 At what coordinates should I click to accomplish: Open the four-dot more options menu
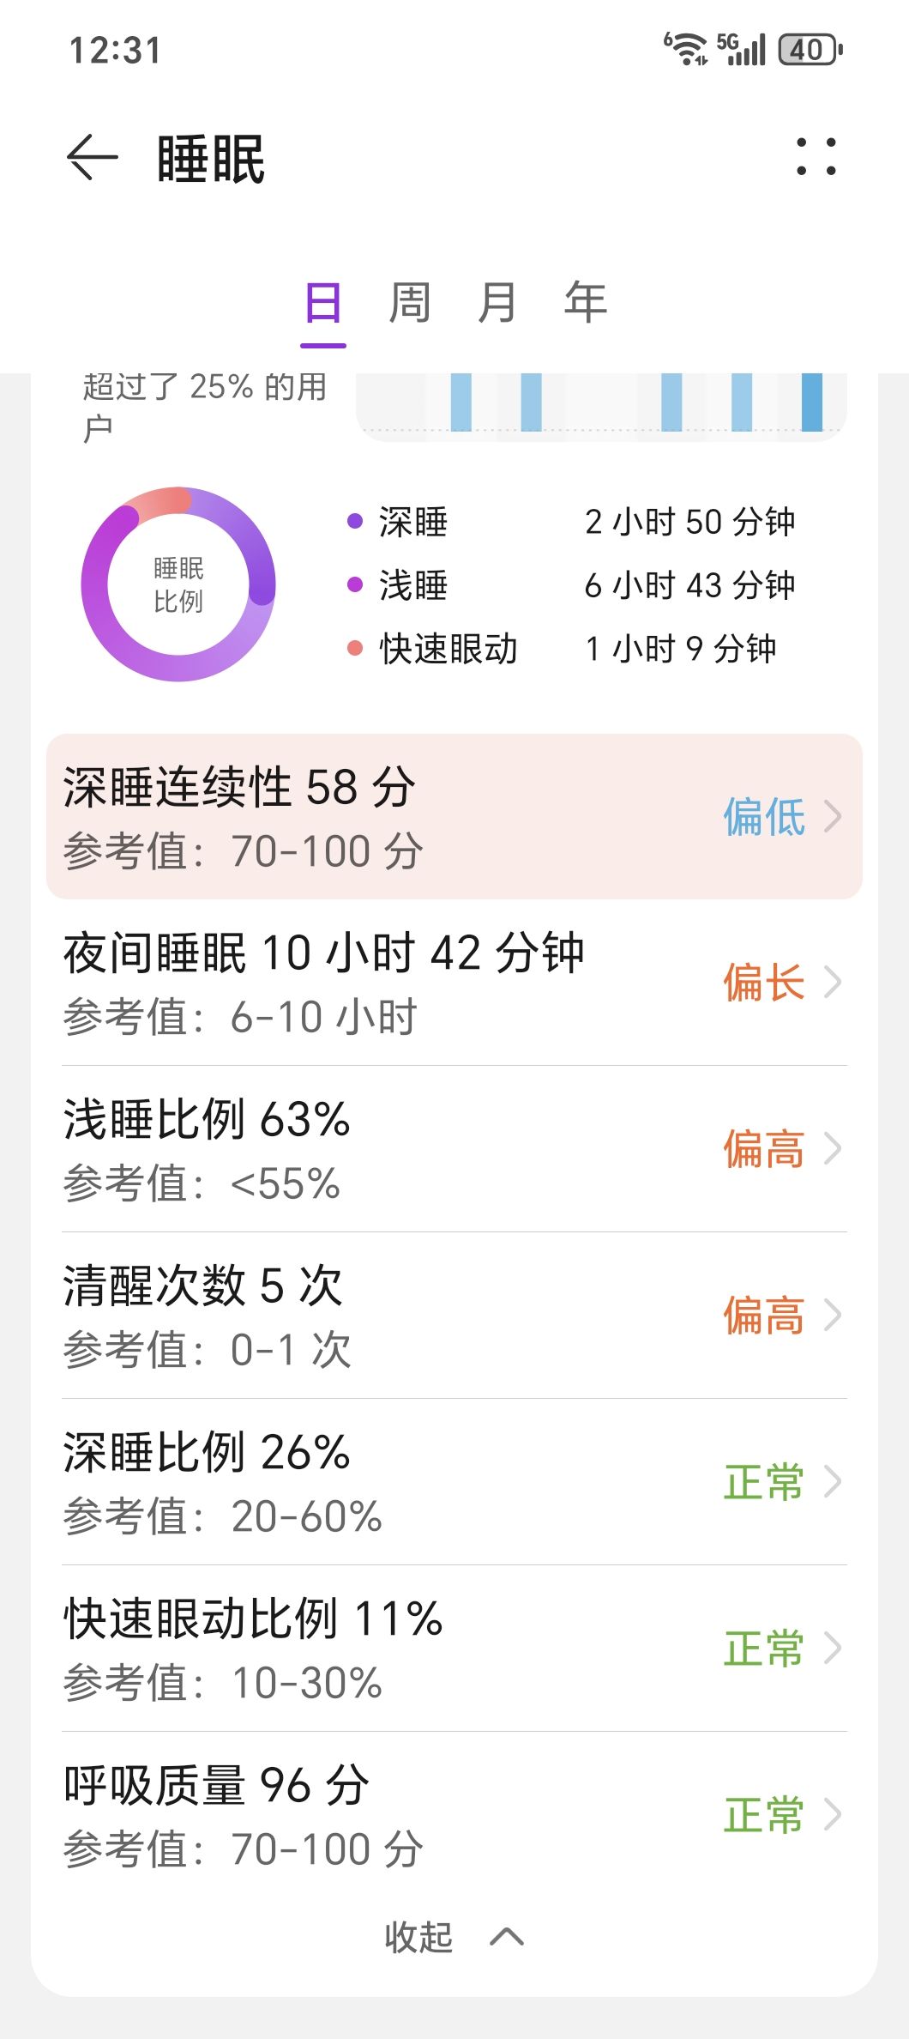click(x=816, y=157)
